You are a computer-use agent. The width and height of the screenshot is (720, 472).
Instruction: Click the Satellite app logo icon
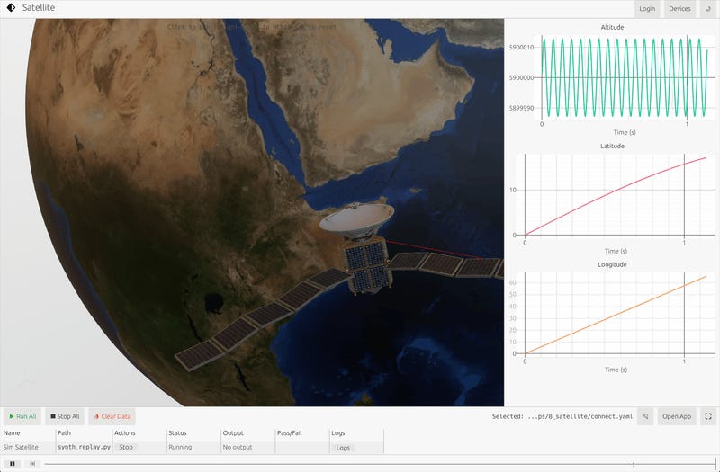coord(11,8)
